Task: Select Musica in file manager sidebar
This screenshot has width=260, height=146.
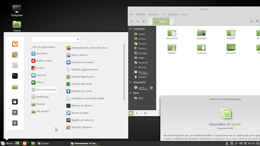Action: 140,49
